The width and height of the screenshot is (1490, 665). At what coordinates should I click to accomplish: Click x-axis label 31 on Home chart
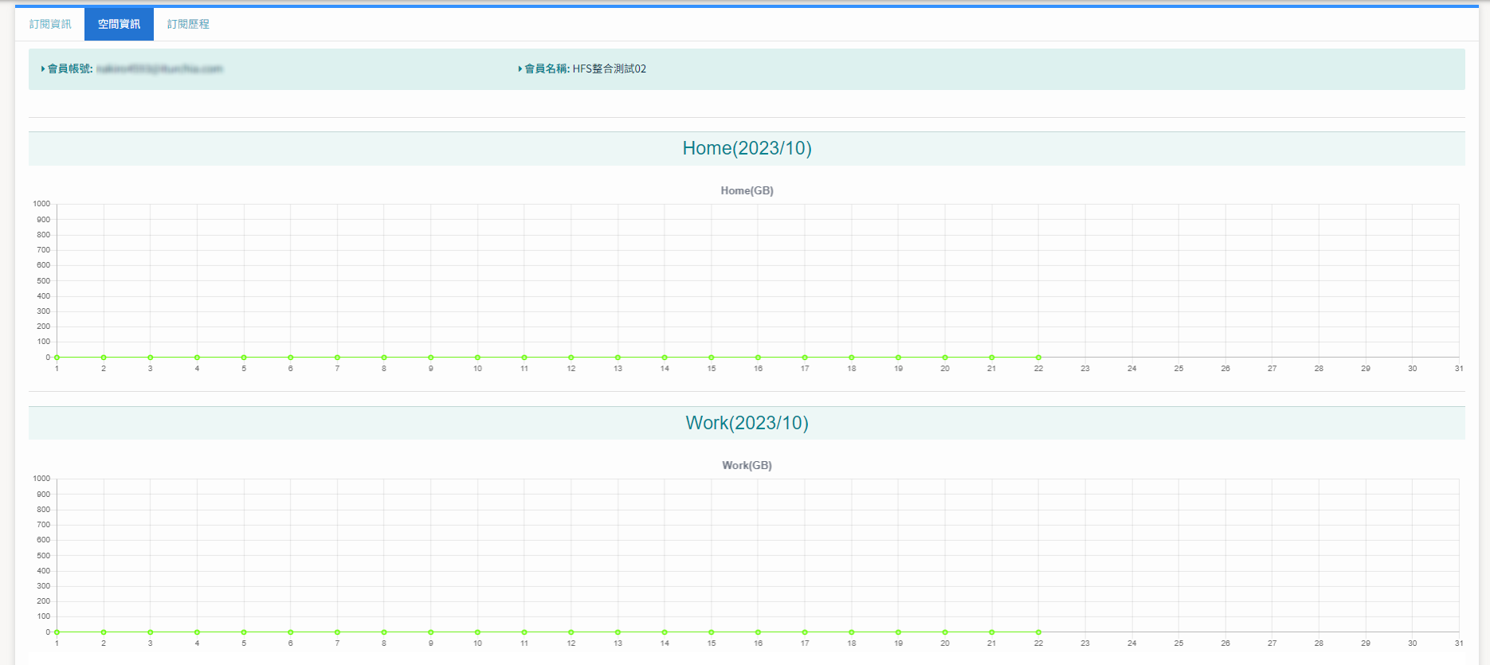pos(1459,369)
